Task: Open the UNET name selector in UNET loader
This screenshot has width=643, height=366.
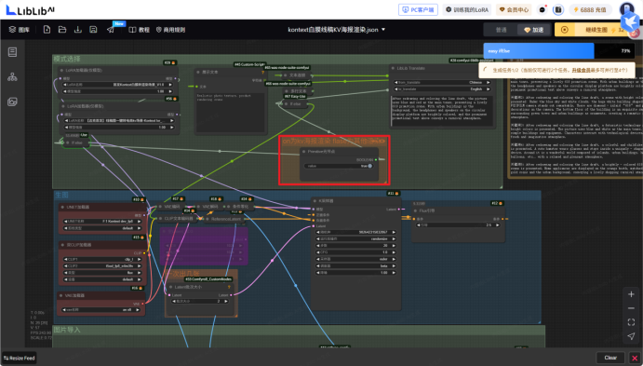Action: pos(102,221)
